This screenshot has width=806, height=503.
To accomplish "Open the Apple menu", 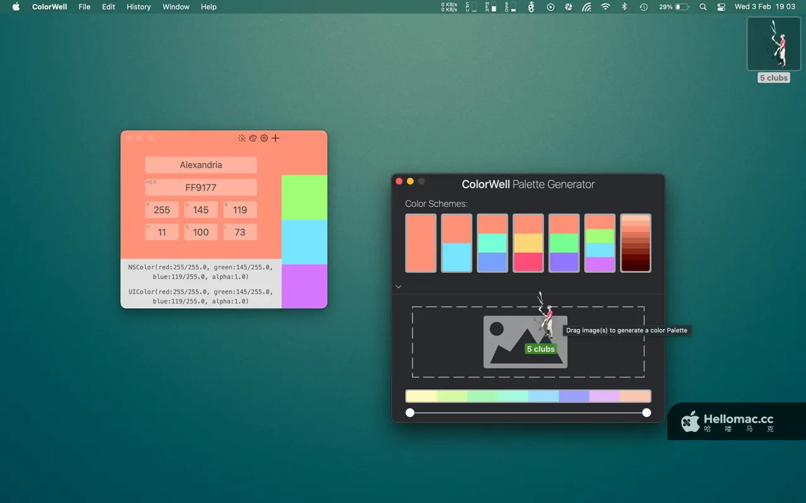I will click(16, 7).
